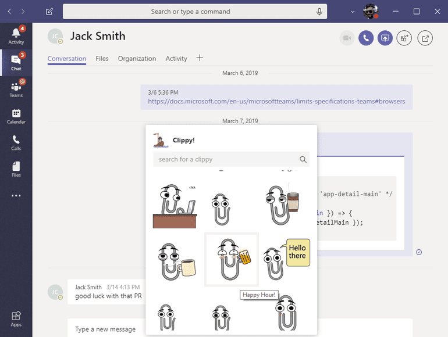Open Calendar in the left sidebar
Screen dimensions: 448x337
click(16, 116)
